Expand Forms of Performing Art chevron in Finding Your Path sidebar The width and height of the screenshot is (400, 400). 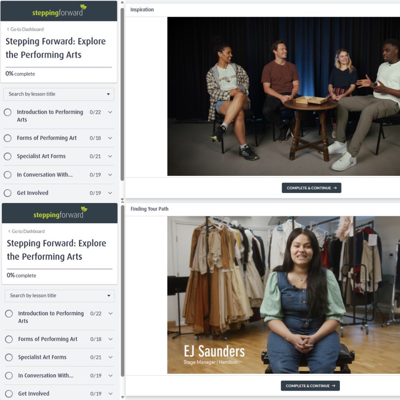pos(110,339)
